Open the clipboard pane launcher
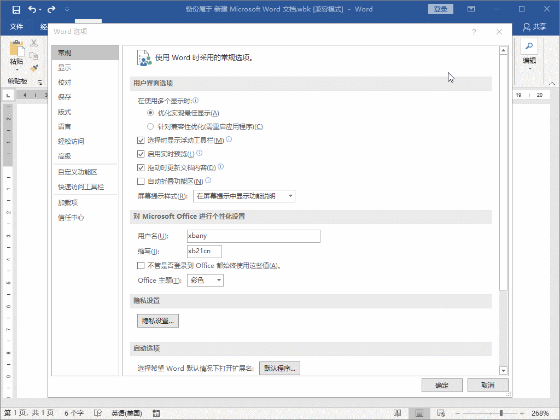The image size is (560, 420). (x=40, y=83)
